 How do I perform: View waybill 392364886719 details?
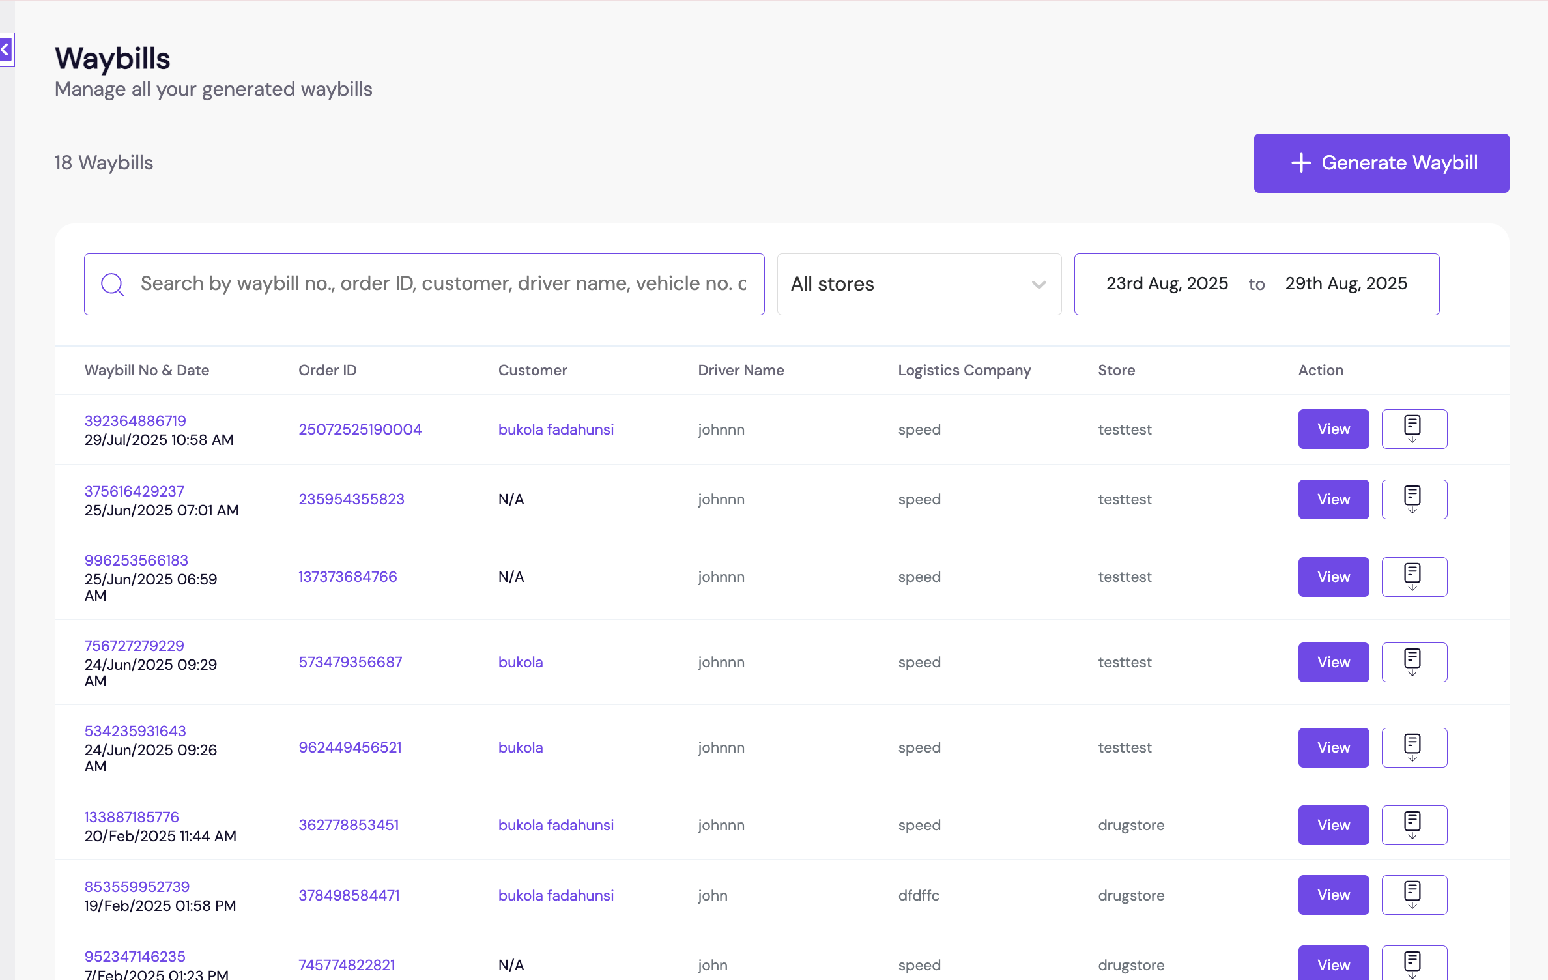(x=1333, y=429)
